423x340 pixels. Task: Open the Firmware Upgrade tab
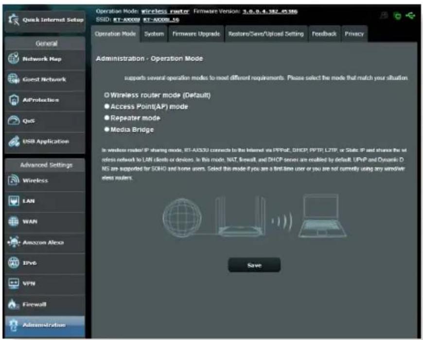[196, 34]
